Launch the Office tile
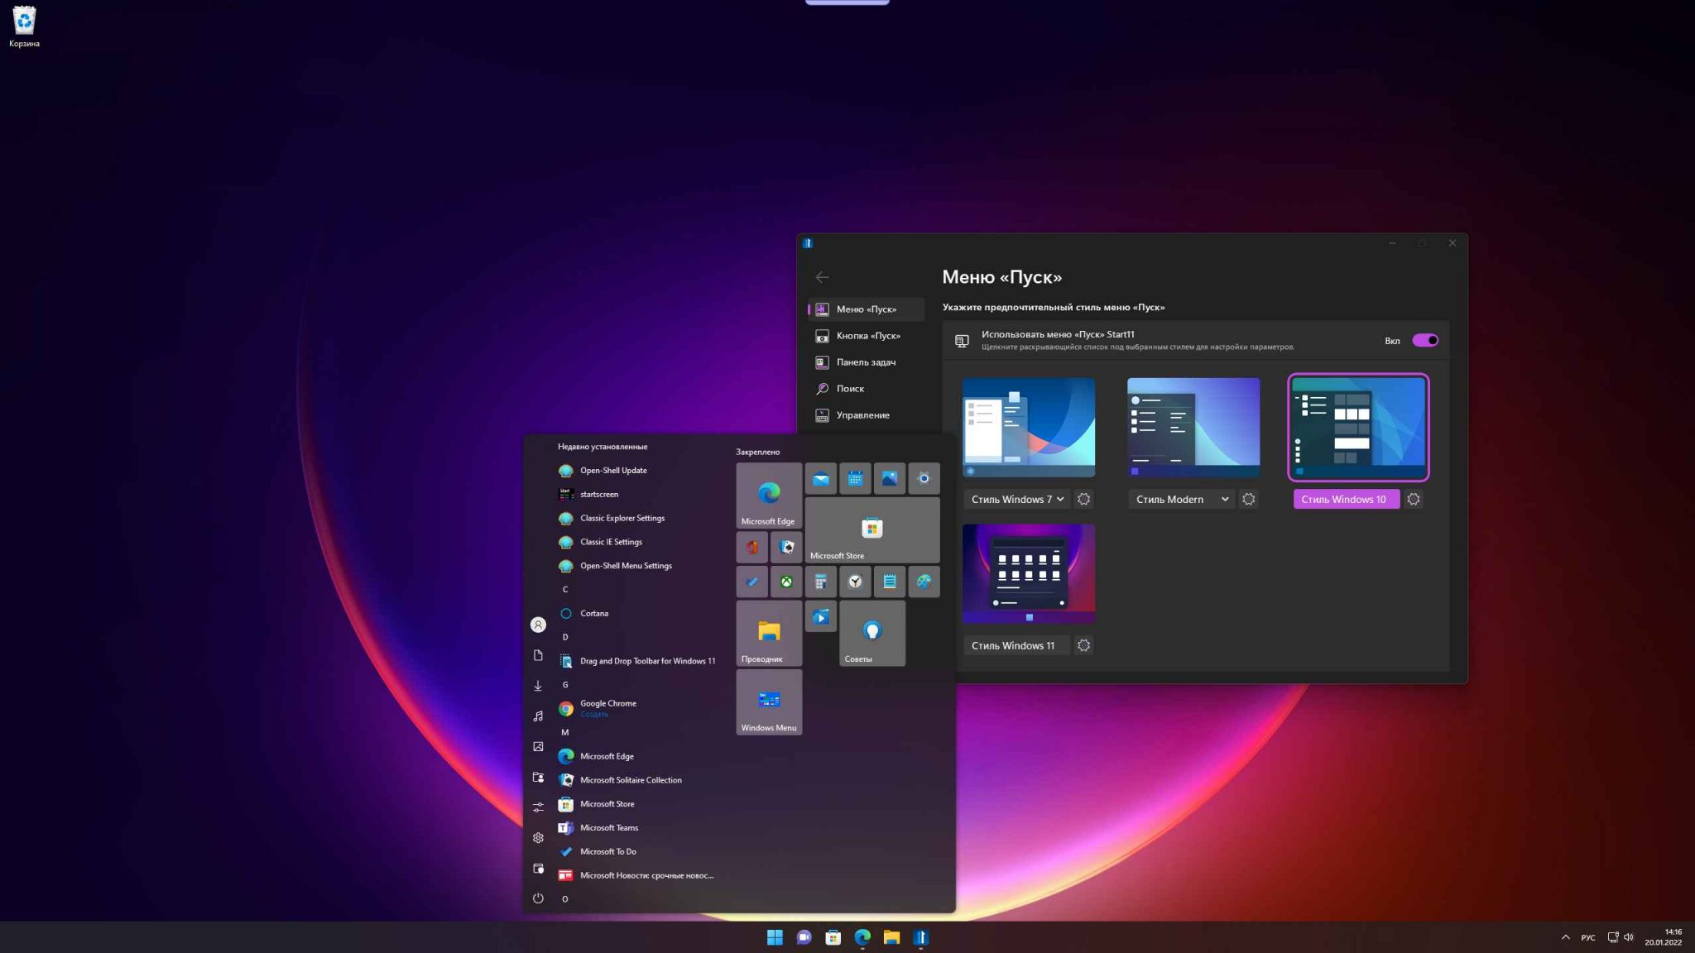Image resolution: width=1695 pixels, height=953 pixels. [751, 547]
